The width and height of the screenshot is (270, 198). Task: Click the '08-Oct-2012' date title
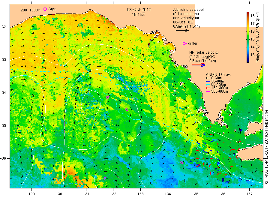(x=139, y=10)
